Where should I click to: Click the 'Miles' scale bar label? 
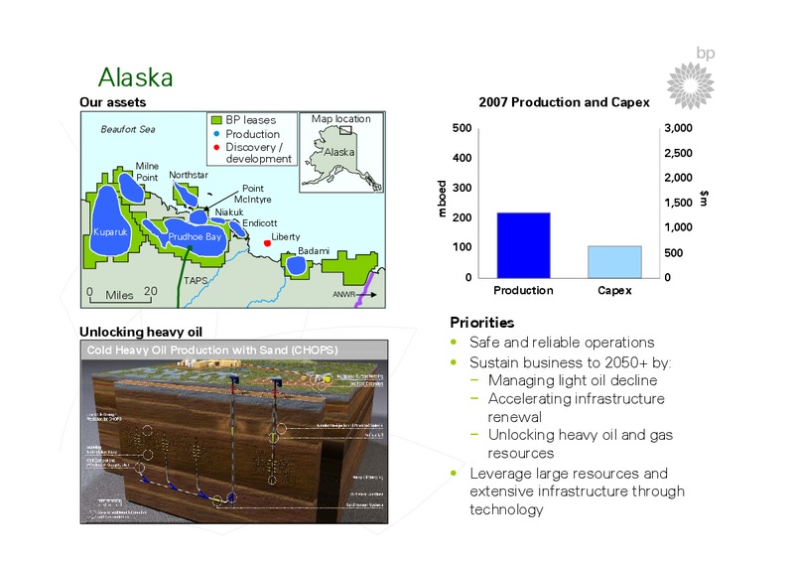click(119, 296)
